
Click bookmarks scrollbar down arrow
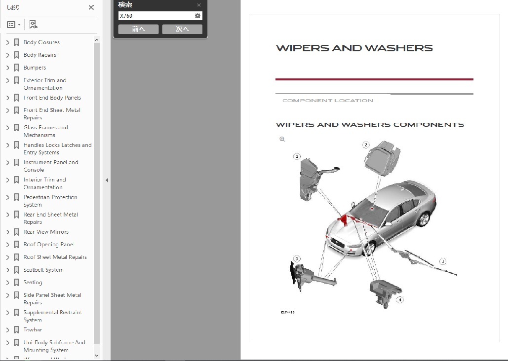(x=97, y=356)
